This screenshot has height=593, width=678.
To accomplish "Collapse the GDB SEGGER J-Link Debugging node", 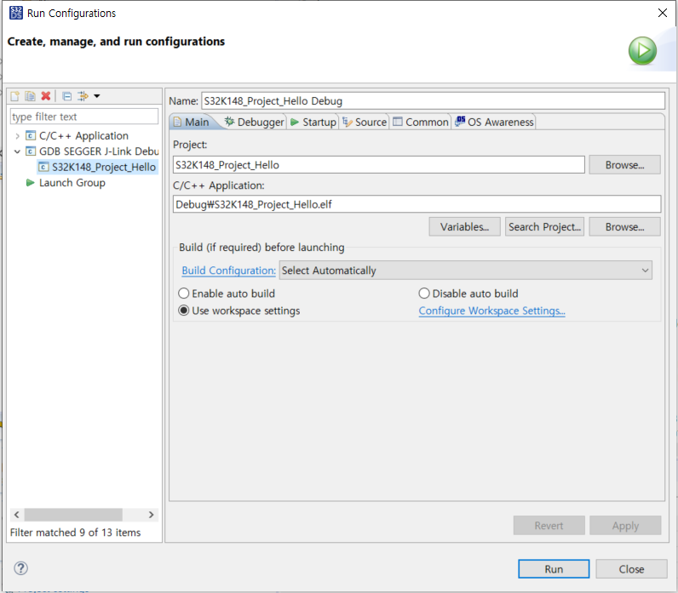I will click(18, 151).
